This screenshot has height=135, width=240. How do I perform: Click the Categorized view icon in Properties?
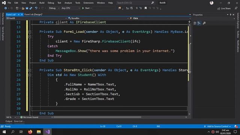point(195,23)
